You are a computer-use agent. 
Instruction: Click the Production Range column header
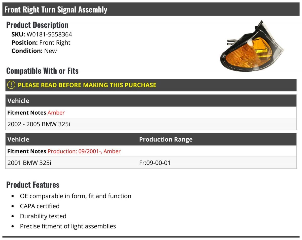pyautogui.click(x=166, y=139)
